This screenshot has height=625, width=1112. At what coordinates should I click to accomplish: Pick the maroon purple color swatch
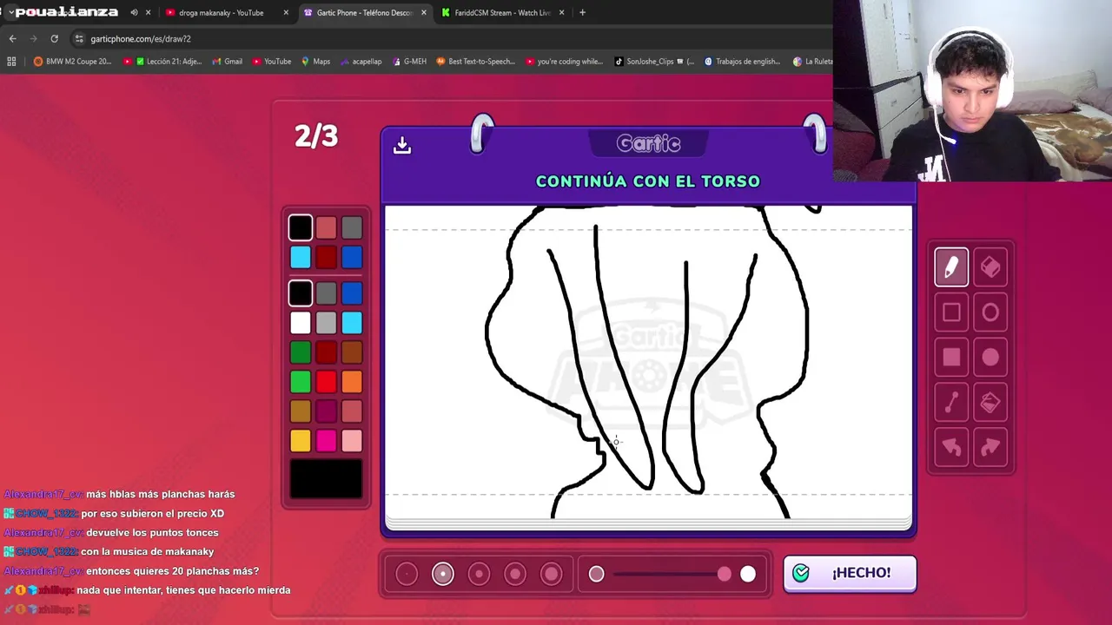coord(326,411)
